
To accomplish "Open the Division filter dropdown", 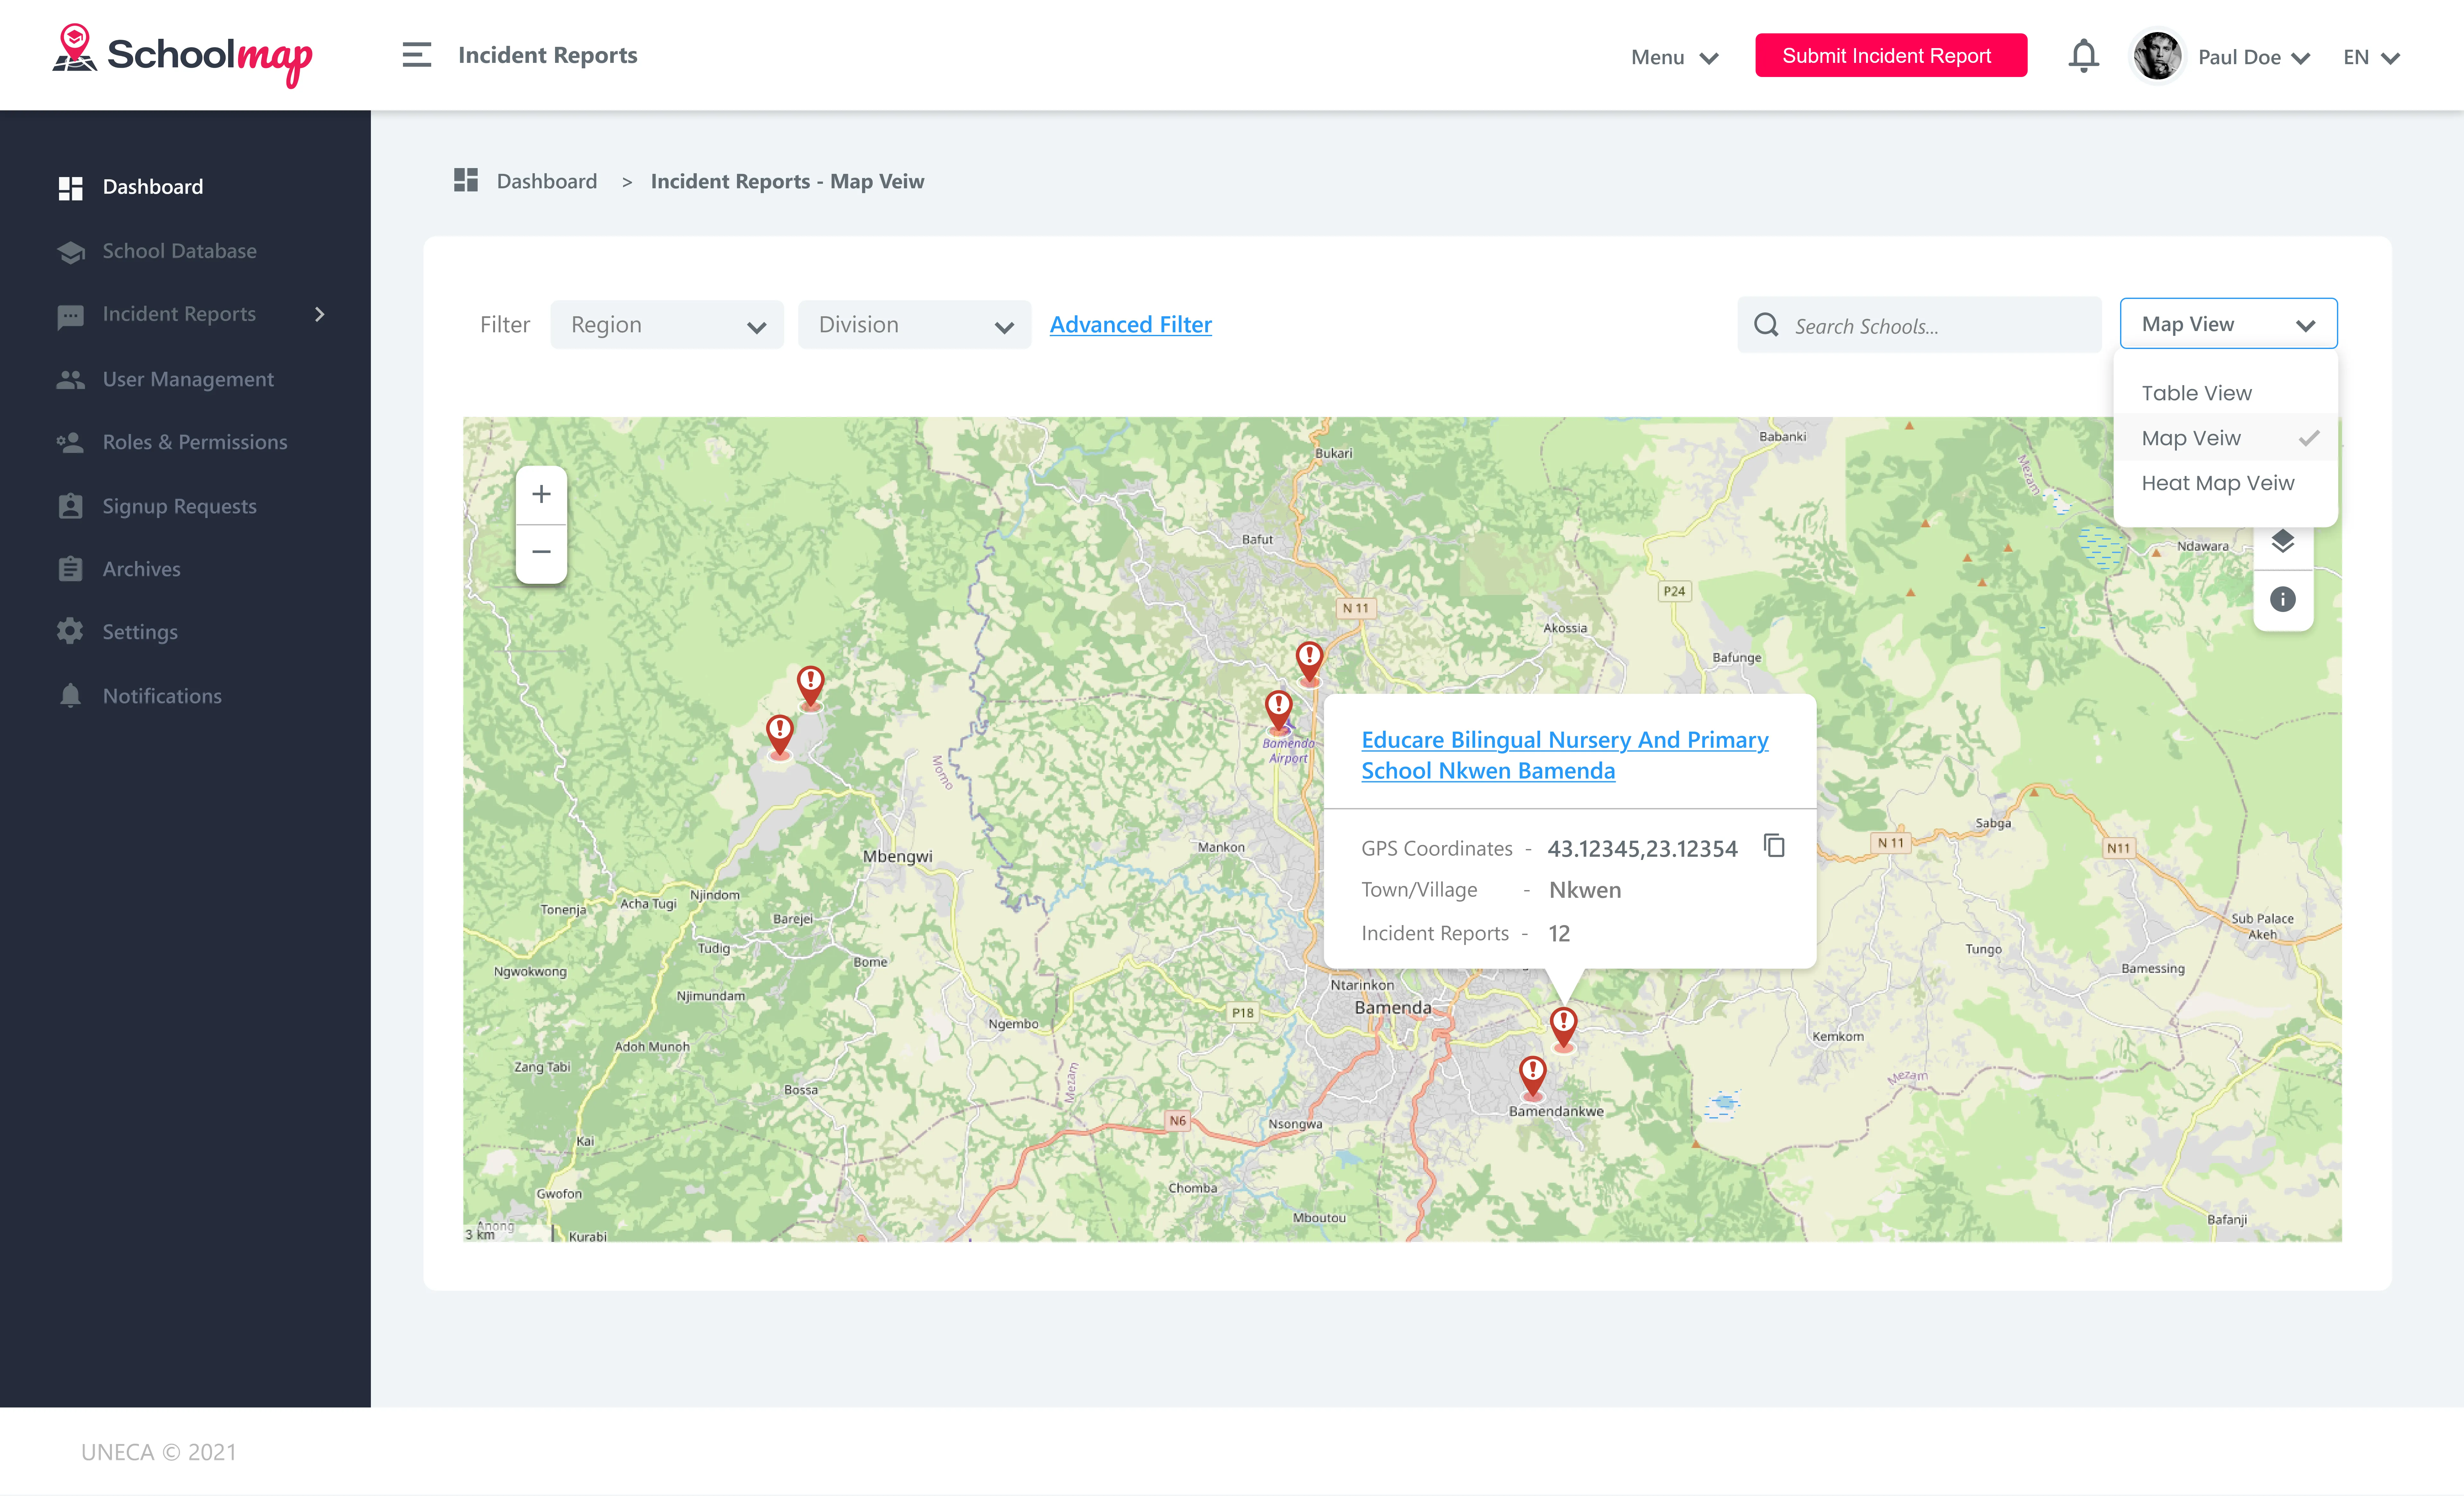I will tap(914, 325).
